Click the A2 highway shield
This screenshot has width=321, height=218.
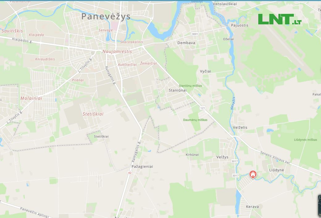(129, 173)
